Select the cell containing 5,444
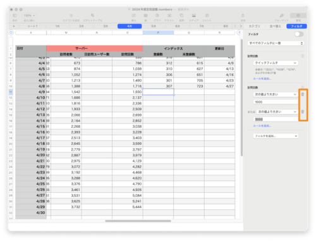This screenshot has width=316, height=241. (128, 207)
